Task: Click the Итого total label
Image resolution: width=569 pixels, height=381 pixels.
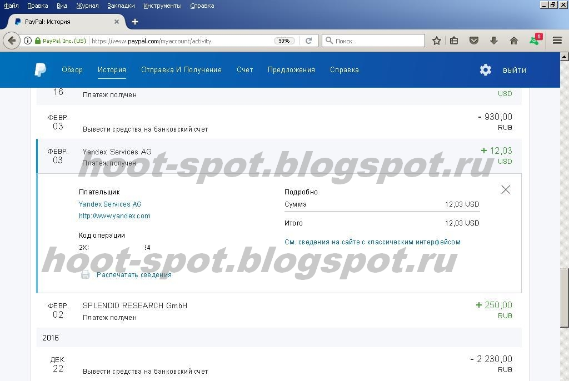Action: pos(293,223)
